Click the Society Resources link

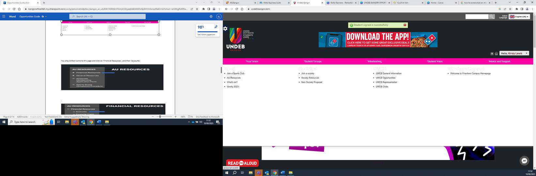pos(310,78)
